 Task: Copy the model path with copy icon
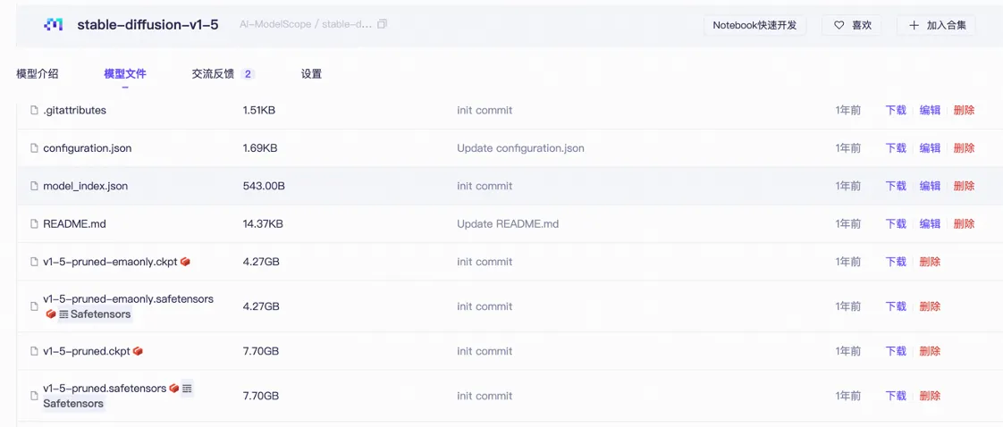(383, 25)
